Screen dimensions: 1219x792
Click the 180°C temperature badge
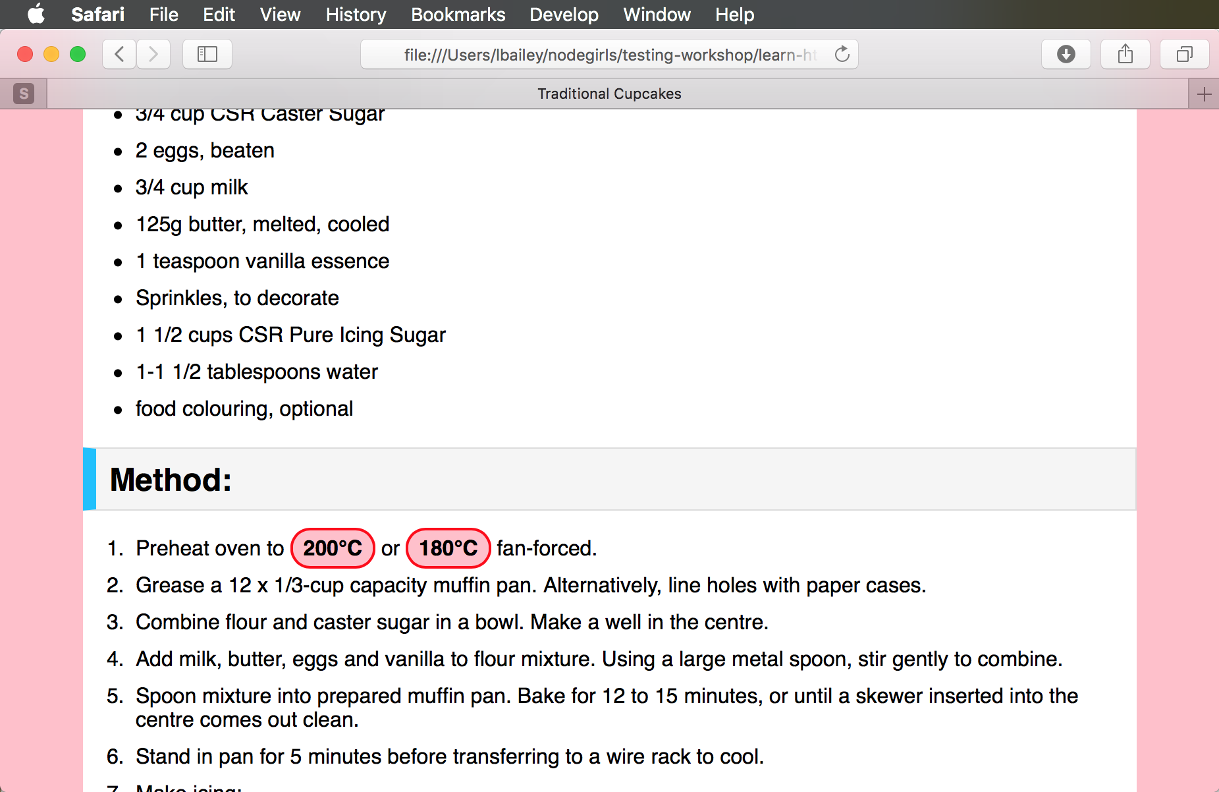click(x=448, y=548)
